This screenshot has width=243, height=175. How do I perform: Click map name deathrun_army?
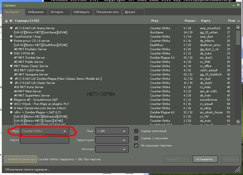pos(210,45)
